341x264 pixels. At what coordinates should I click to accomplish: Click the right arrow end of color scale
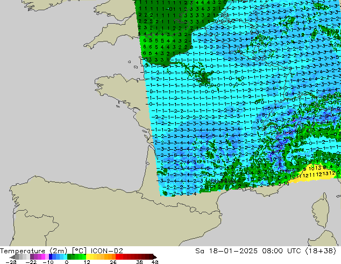pyautogui.click(x=155, y=256)
